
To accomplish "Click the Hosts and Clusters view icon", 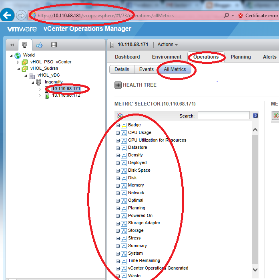I will click(25, 45).
